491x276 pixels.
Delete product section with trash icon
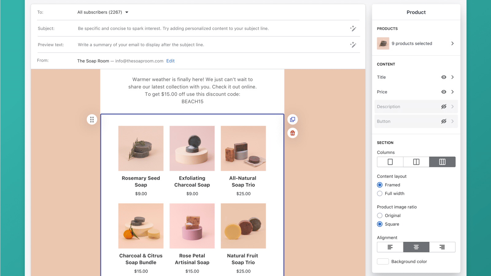[292, 133]
